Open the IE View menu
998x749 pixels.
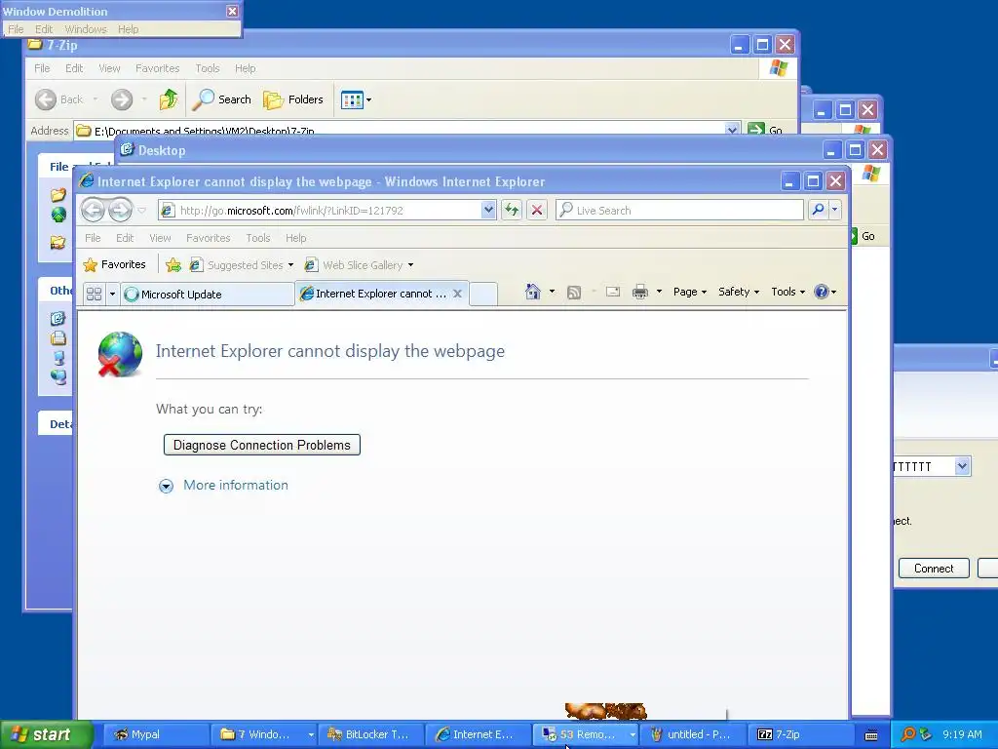pyautogui.click(x=160, y=238)
